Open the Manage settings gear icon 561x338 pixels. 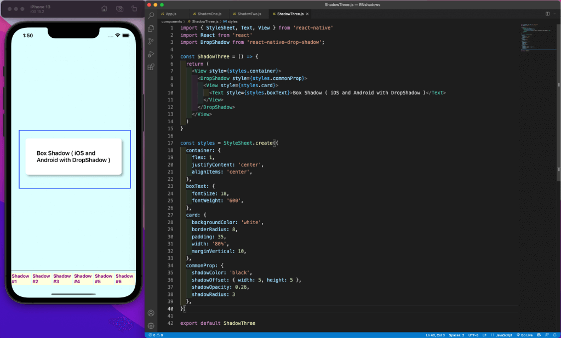pos(151,325)
